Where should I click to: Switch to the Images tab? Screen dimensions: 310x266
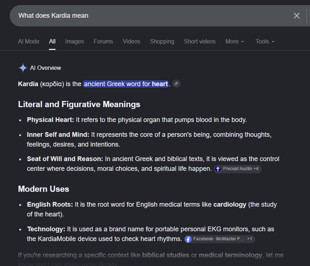click(x=75, y=42)
